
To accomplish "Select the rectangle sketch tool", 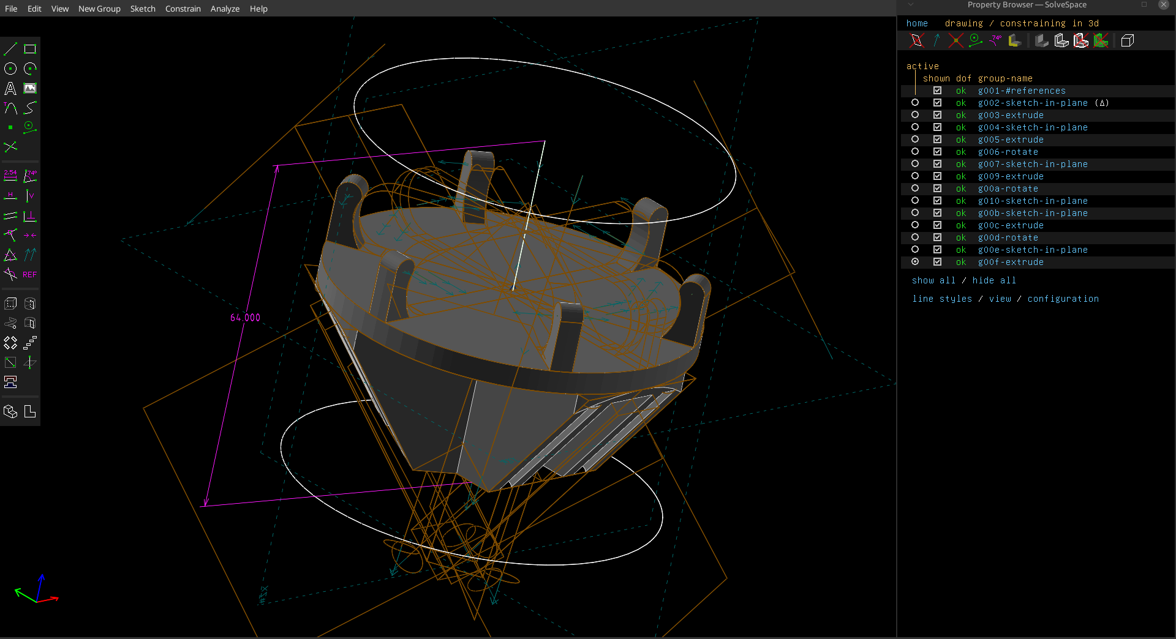I will pos(30,49).
